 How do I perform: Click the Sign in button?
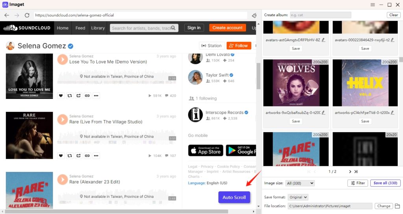click(194, 28)
